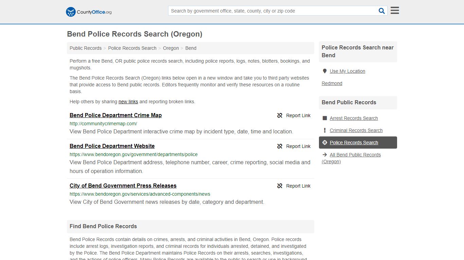Open Bend Police Department Website link
464x260 pixels.
tap(112, 146)
